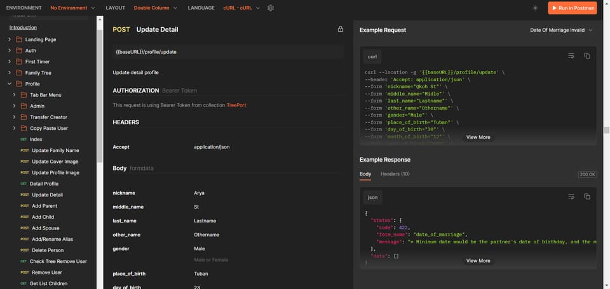Click View More under json response
This screenshot has width=610, height=289.
tap(478, 260)
